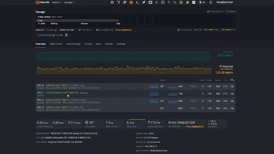Open the Hiveon Pool link
274x154 pixels.
(x=227, y=66)
